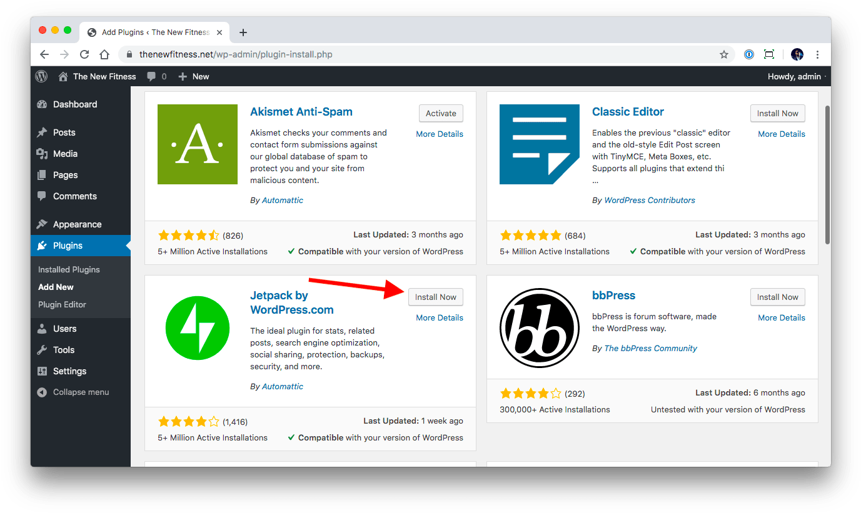Click the Media icon in sidebar
Viewport: 861px width, 513px height.
42,154
